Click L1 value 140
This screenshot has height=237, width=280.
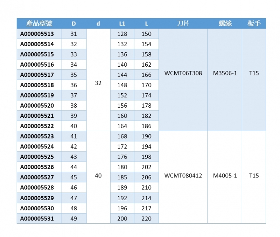point(122,65)
